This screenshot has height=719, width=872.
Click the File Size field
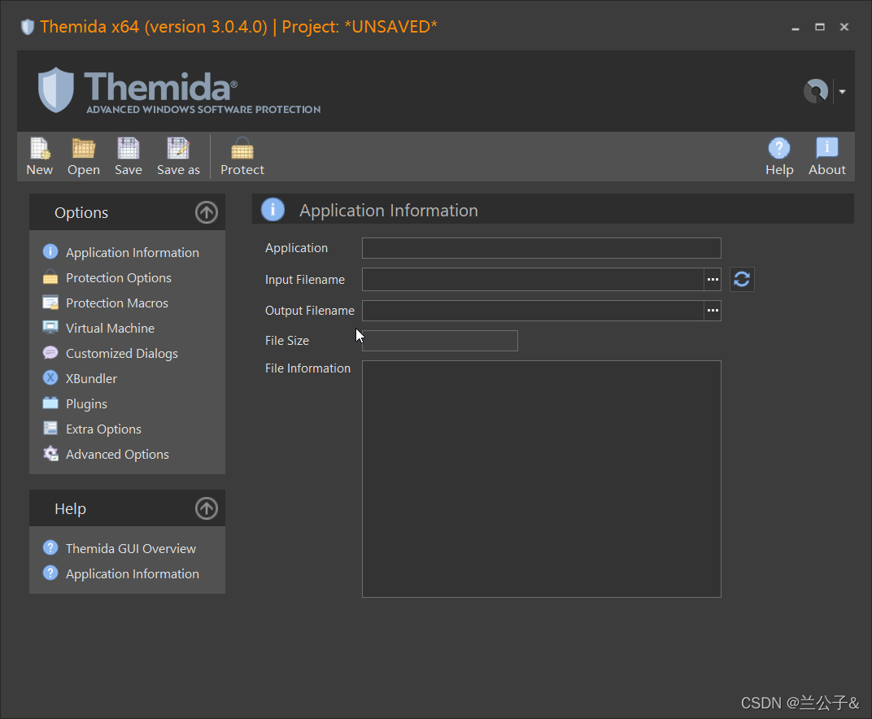click(440, 341)
